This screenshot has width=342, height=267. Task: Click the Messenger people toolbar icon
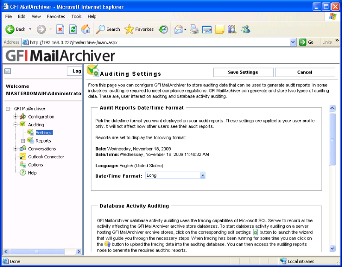(x=245, y=29)
